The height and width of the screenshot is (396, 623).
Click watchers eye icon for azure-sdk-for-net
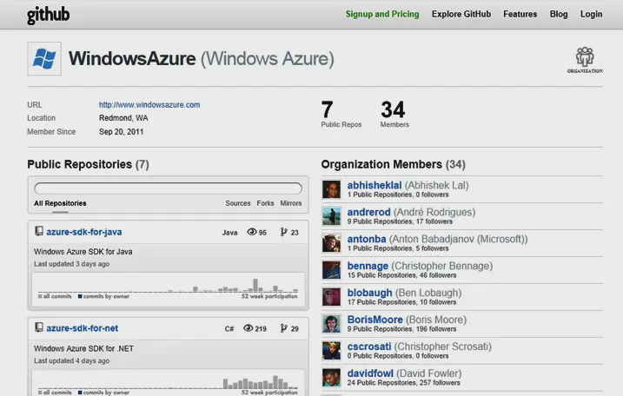(249, 328)
